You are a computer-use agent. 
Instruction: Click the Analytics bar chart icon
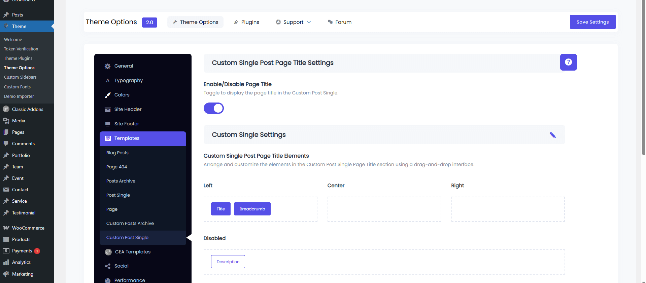6,262
